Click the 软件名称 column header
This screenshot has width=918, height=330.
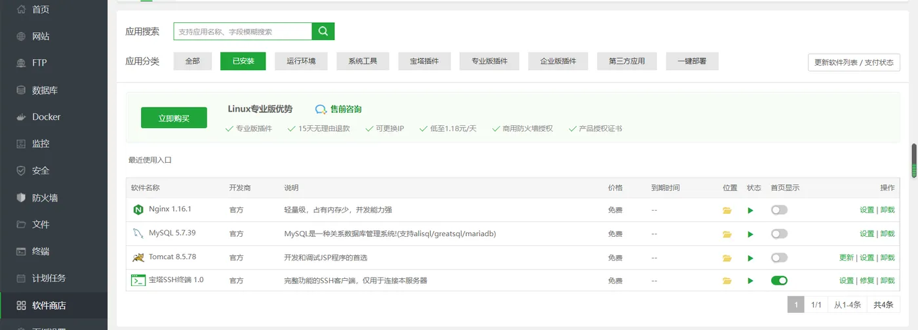click(145, 188)
